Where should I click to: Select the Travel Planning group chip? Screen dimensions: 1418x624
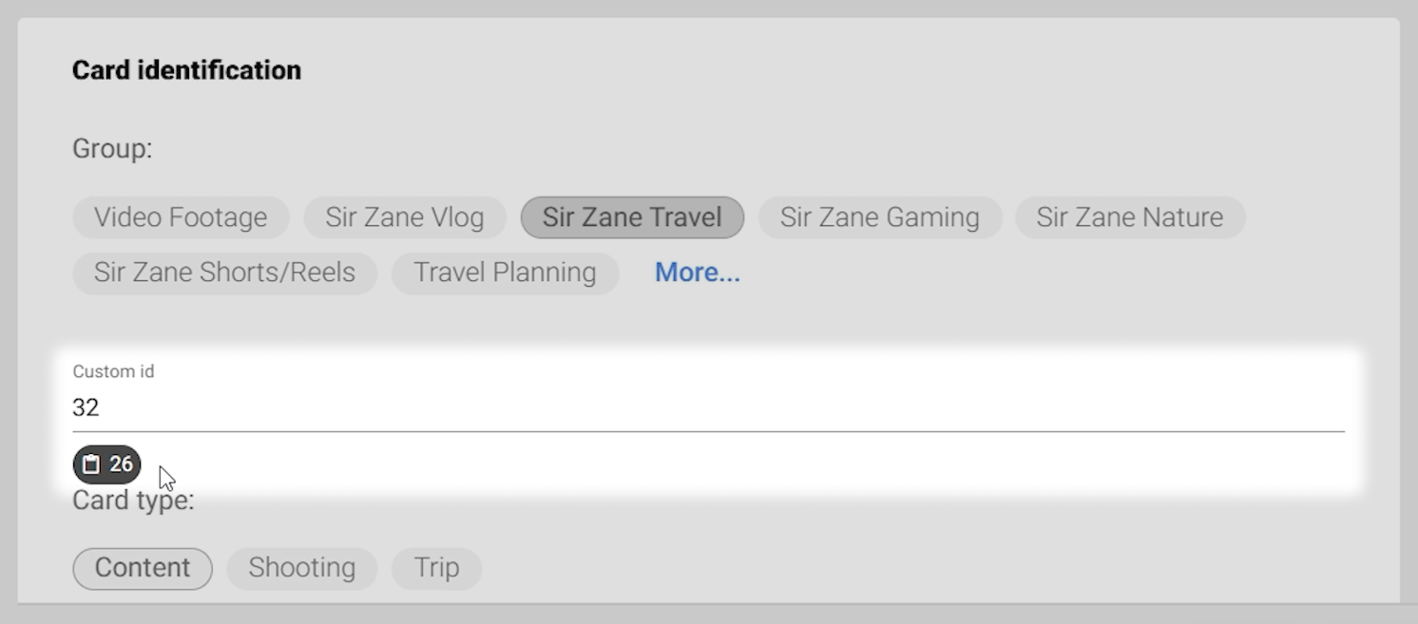(x=505, y=273)
